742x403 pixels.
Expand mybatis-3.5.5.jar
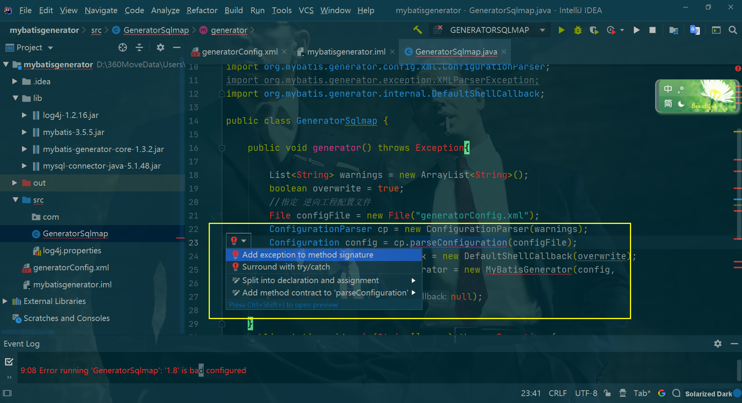pos(24,132)
